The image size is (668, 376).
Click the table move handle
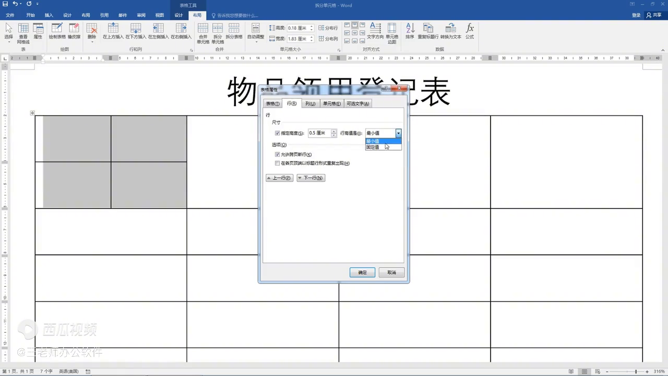click(32, 113)
